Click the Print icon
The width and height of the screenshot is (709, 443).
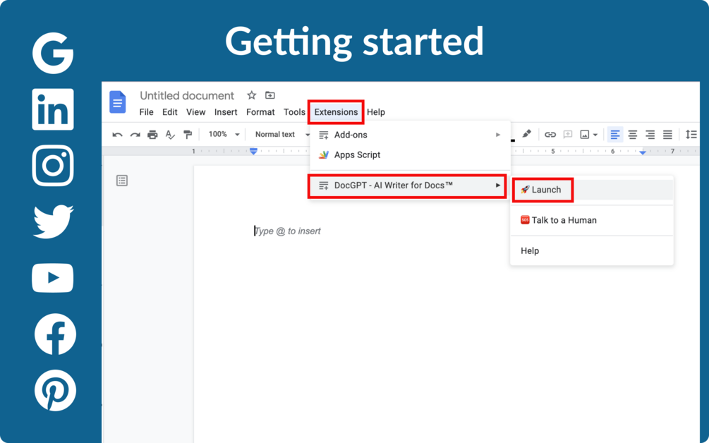coord(152,135)
